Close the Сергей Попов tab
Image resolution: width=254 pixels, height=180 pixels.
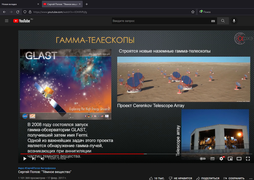point(80,4)
